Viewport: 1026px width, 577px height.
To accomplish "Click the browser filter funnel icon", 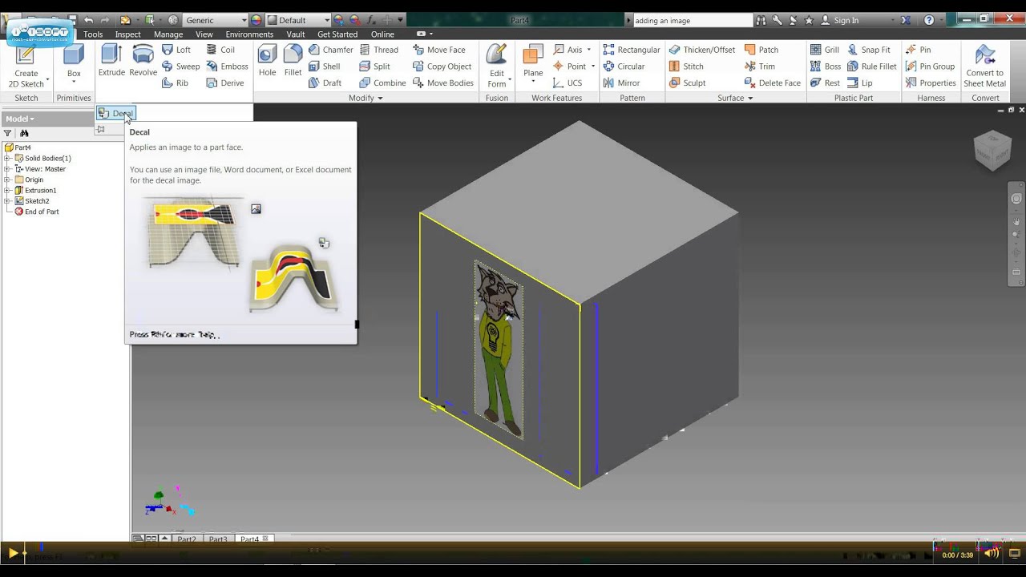I will pos(8,134).
